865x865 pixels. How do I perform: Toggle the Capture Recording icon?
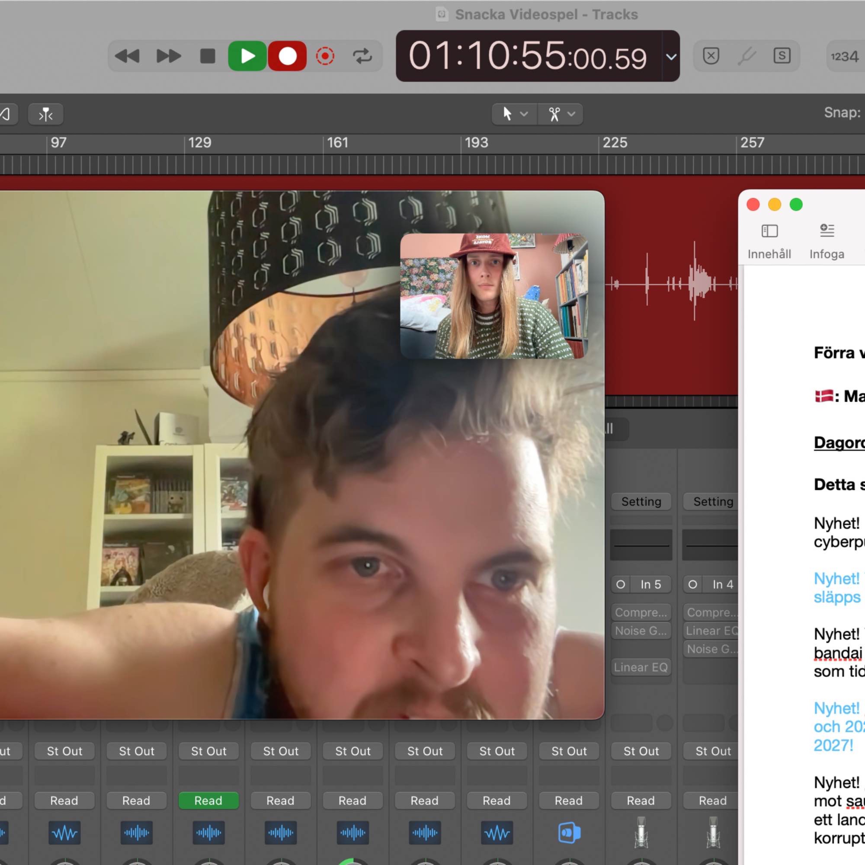(x=325, y=57)
